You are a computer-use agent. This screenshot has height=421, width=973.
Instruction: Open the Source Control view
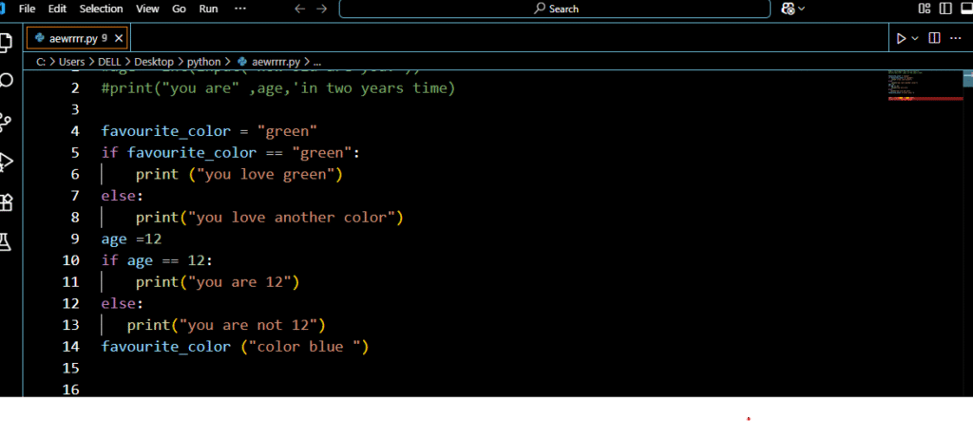click(6, 122)
